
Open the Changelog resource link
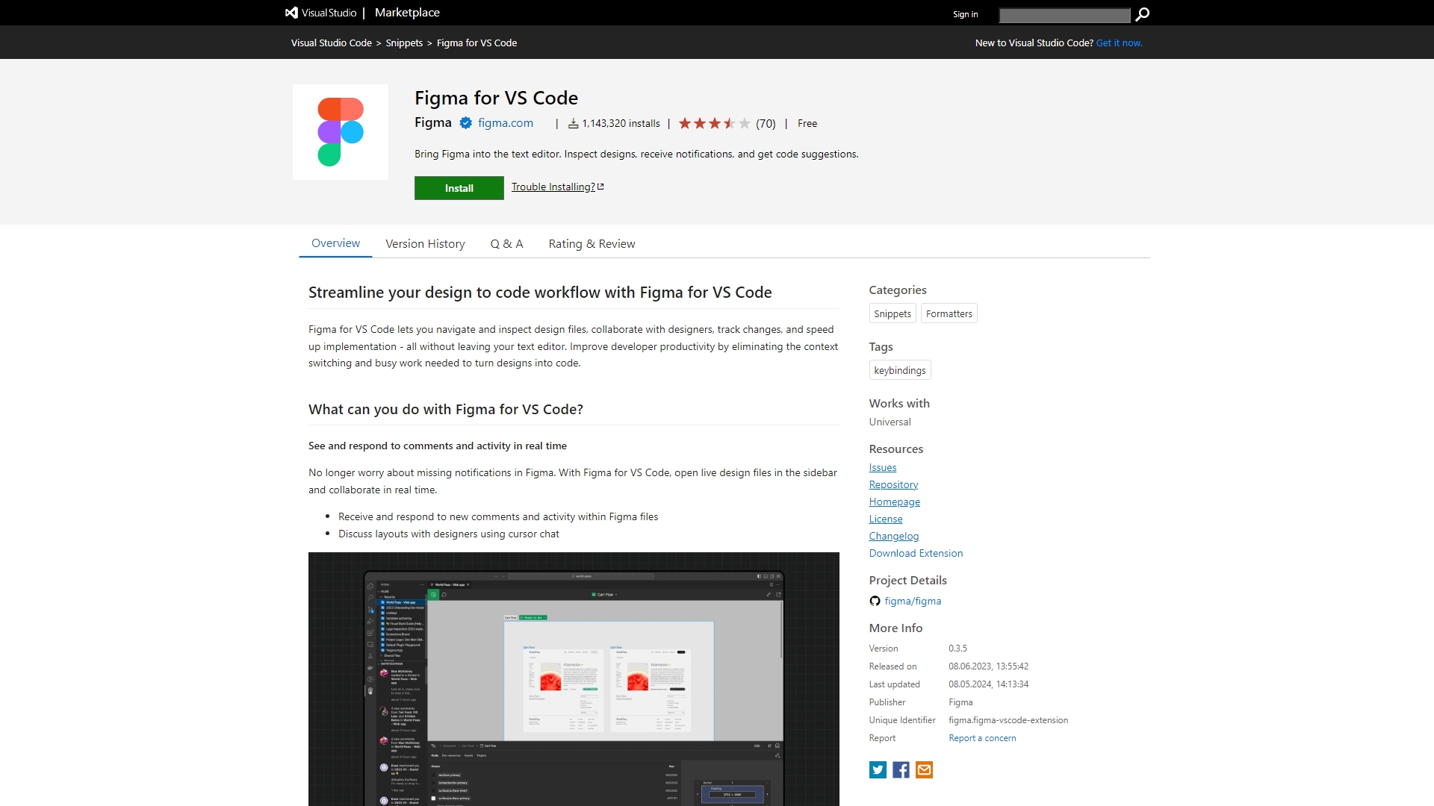893,537
